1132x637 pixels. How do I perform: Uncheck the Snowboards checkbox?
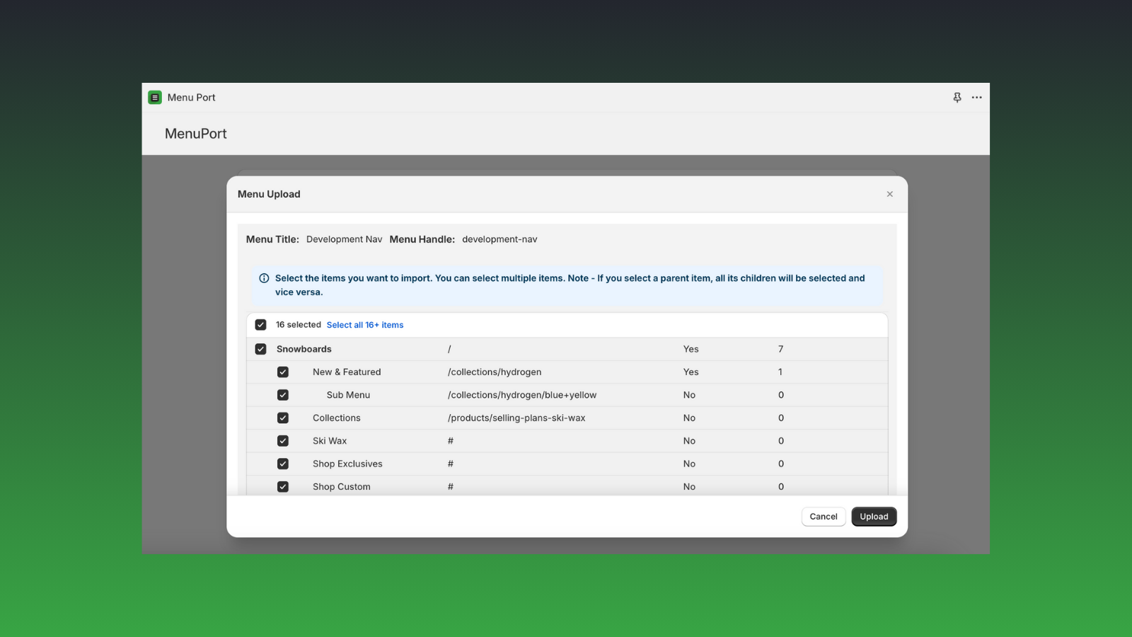tap(261, 349)
